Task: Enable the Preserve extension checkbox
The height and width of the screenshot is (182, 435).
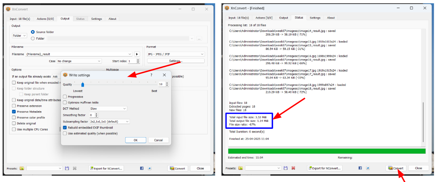Action: click(x=14, y=106)
